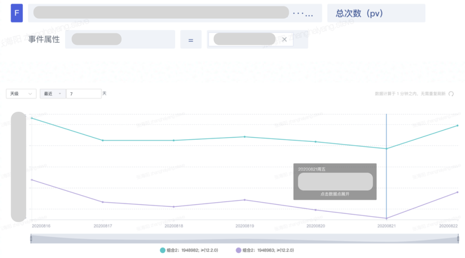Click purple data point at 20200818

[x=174, y=207]
